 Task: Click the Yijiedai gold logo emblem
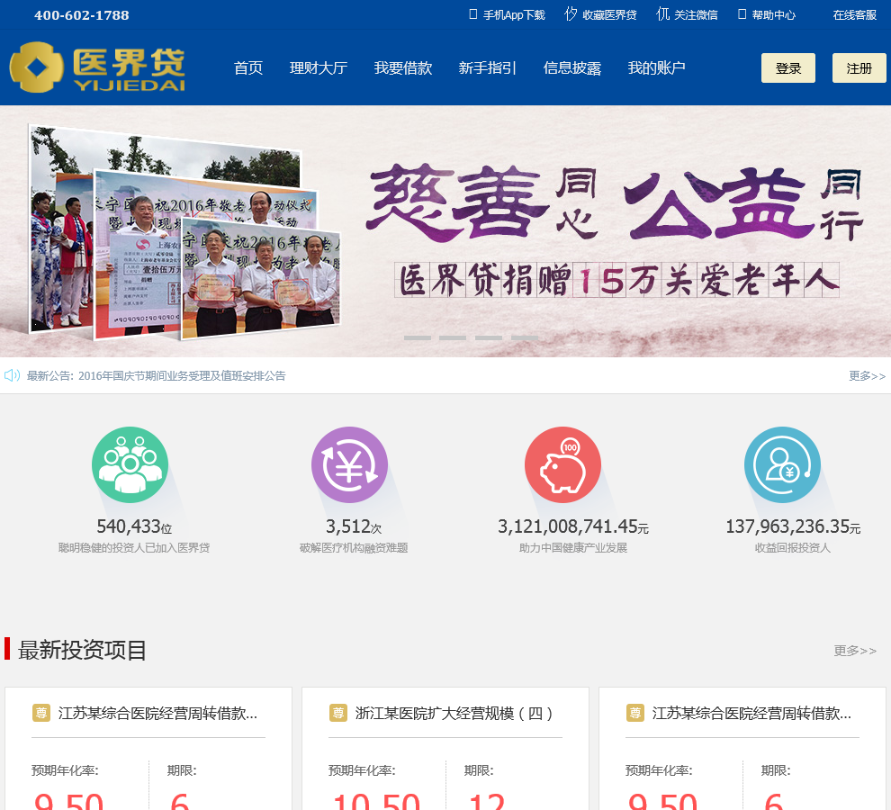[x=36, y=67]
